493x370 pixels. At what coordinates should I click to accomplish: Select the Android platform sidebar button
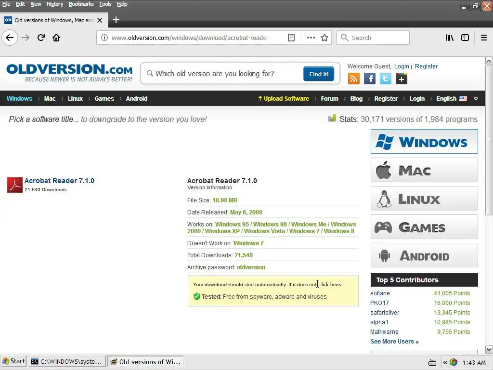[424, 255]
